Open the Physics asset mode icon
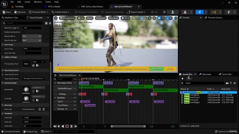This screenshot has width=239, height=134. (229, 12)
